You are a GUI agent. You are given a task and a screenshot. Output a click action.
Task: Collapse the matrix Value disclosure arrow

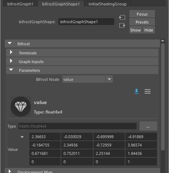(x=22, y=137)
